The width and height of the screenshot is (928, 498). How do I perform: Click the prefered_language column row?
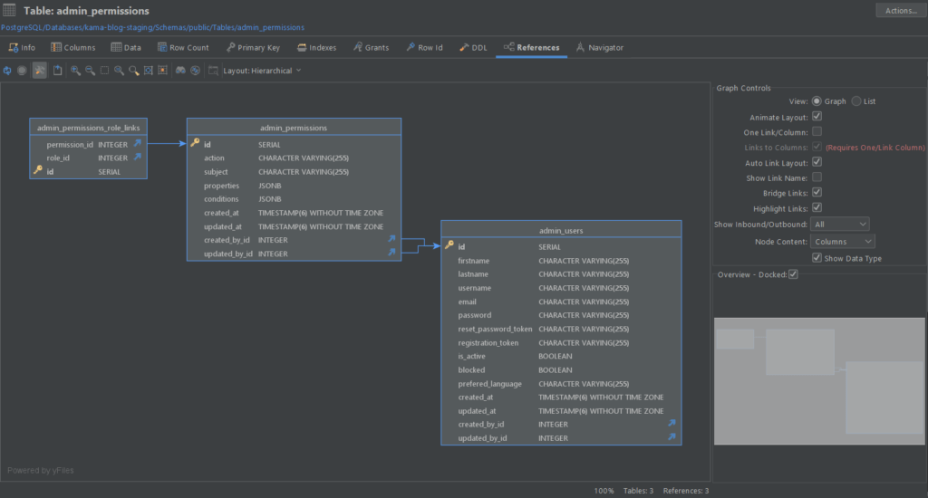561,383
